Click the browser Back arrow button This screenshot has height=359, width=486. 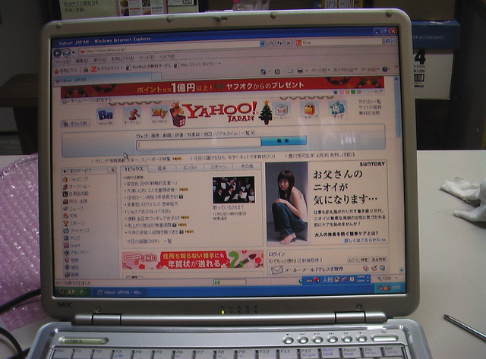coord(58,53)
